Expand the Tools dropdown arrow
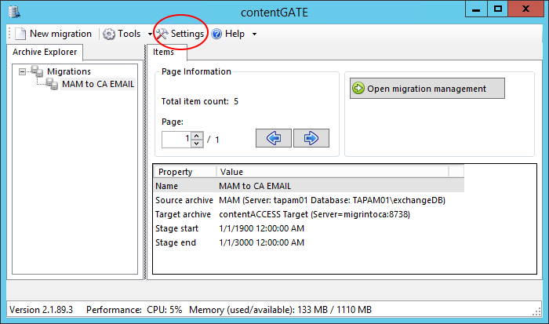 pos(150,34)
